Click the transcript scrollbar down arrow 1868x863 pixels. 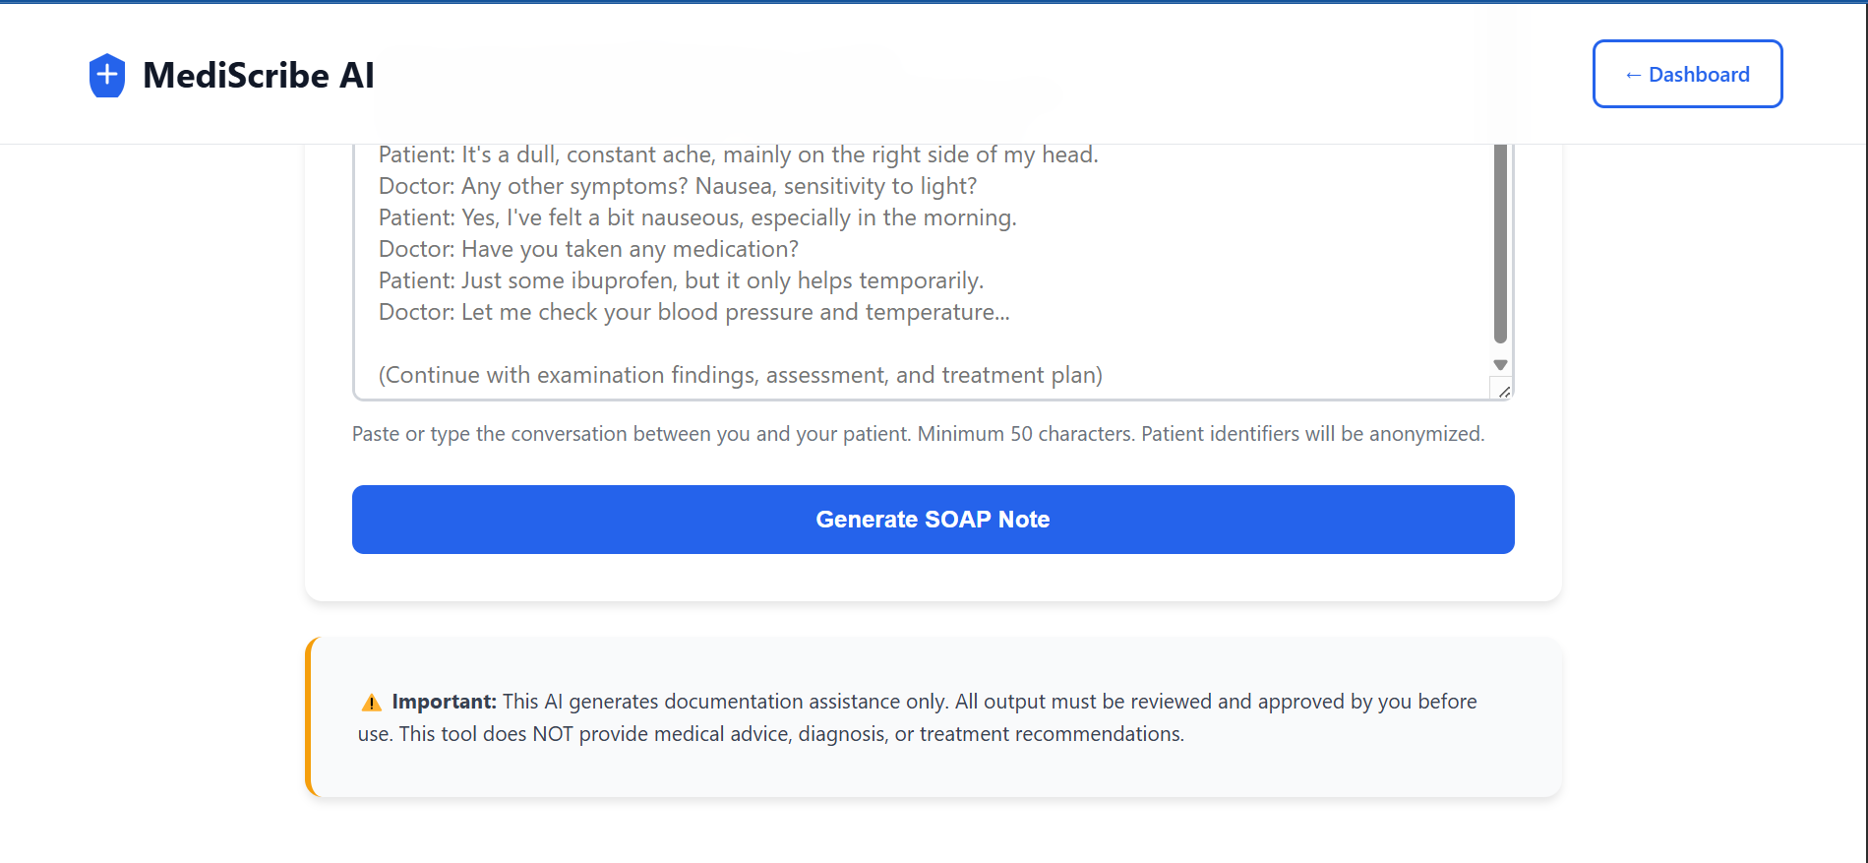tap(1500, 365)
